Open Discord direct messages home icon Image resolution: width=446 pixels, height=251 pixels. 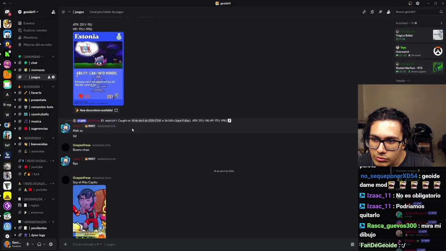tap(7, 12)
